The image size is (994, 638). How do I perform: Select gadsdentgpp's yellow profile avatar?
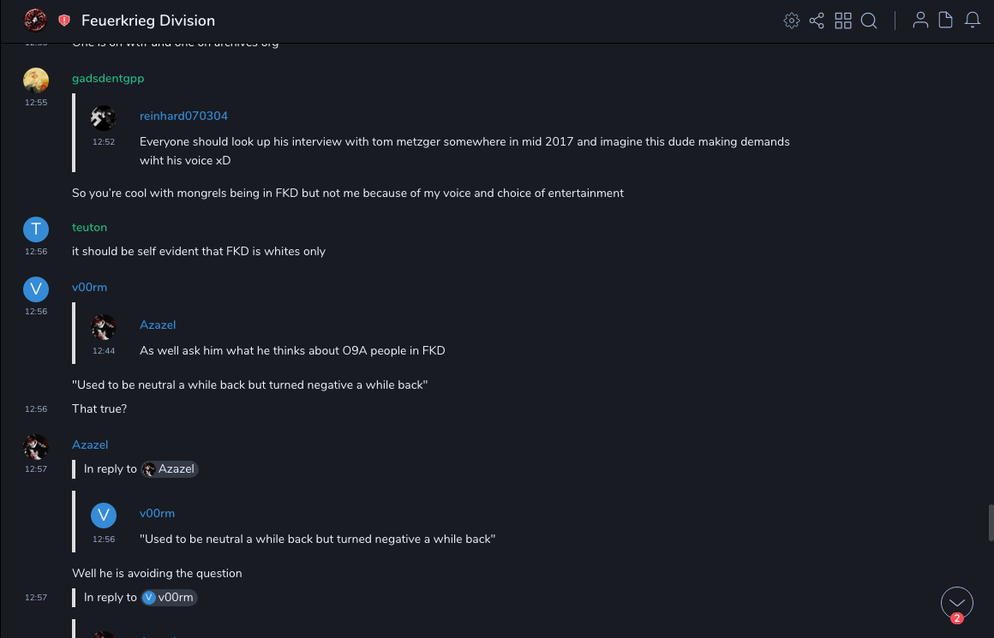pos(35,80)
